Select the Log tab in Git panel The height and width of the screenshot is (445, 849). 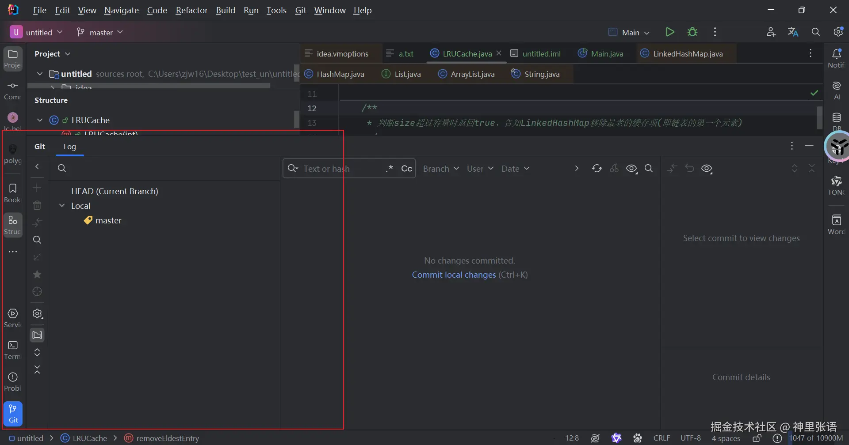tap(70, 147)
